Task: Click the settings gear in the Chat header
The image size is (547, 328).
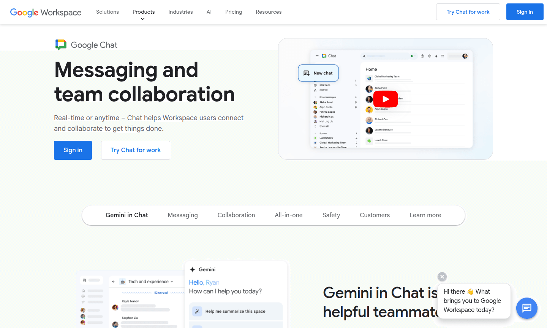Action: (430, 56)
